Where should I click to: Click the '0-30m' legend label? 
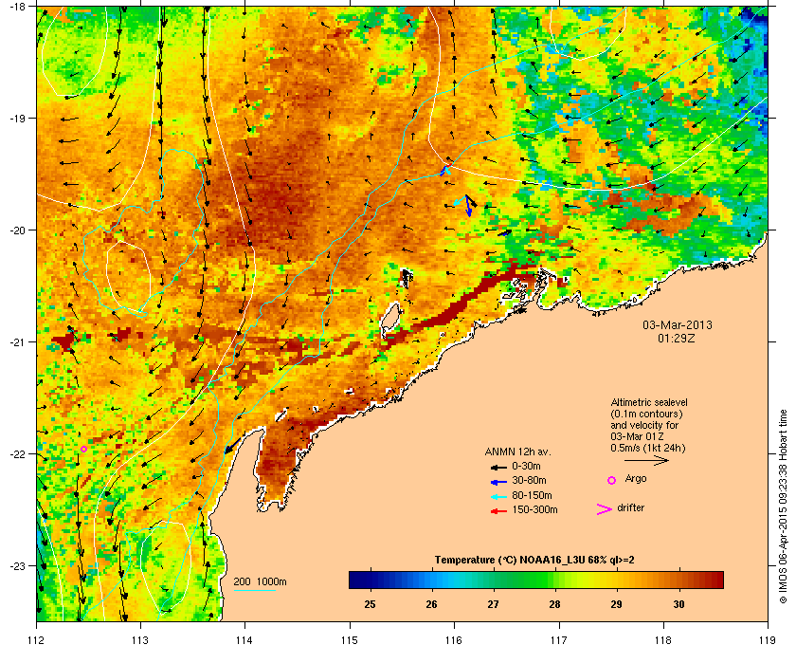526,466
